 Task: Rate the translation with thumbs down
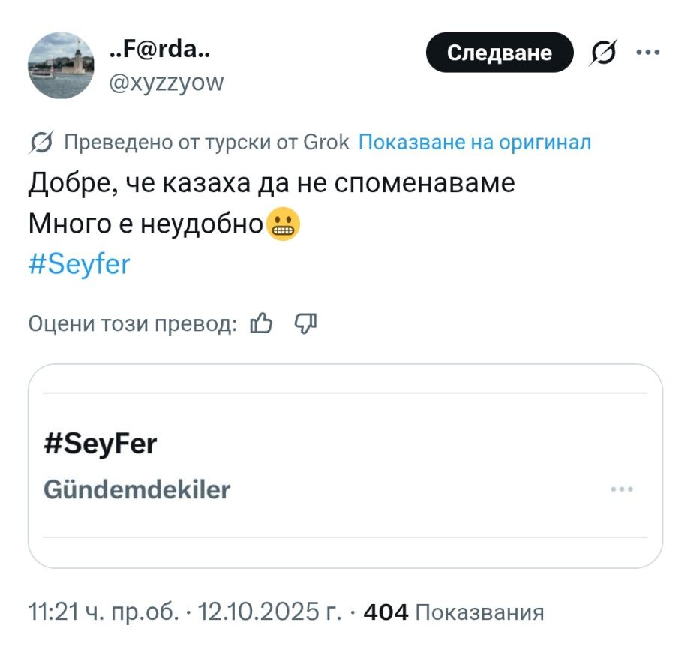[x=306, y=323]
